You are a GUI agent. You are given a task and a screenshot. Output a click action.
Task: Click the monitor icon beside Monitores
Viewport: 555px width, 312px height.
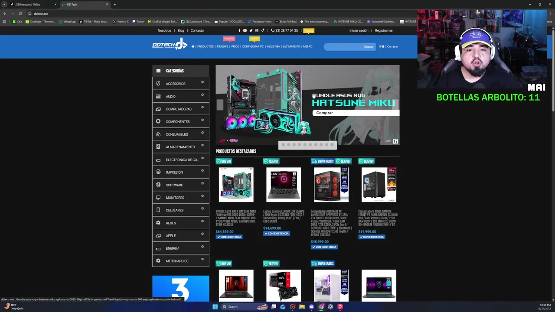click(158, 198)
